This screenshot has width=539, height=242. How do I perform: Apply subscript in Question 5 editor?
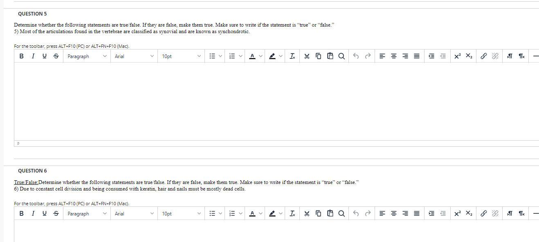pos(469,56)
